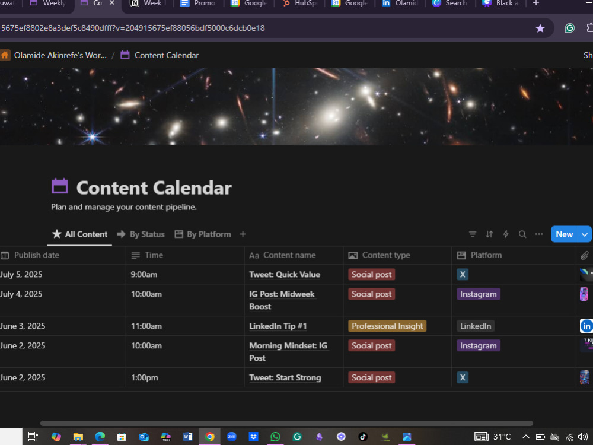
Task: Click the workspace home icon in breadcrumb
Action: (x=5, y=55)
